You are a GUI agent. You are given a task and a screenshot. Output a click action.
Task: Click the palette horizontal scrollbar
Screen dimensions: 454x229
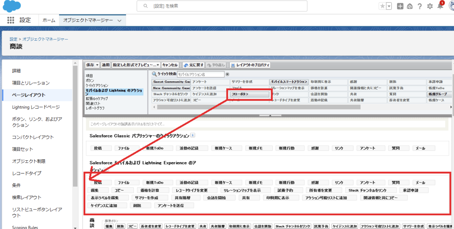coord(259,107)
